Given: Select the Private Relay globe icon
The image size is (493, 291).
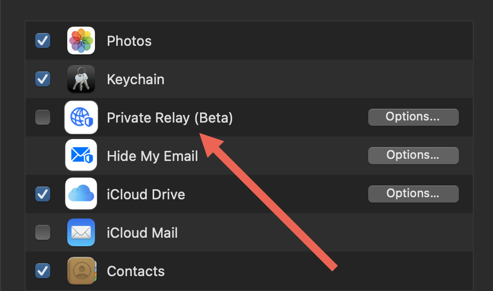Looking at the screenshot, I should 81,117.
